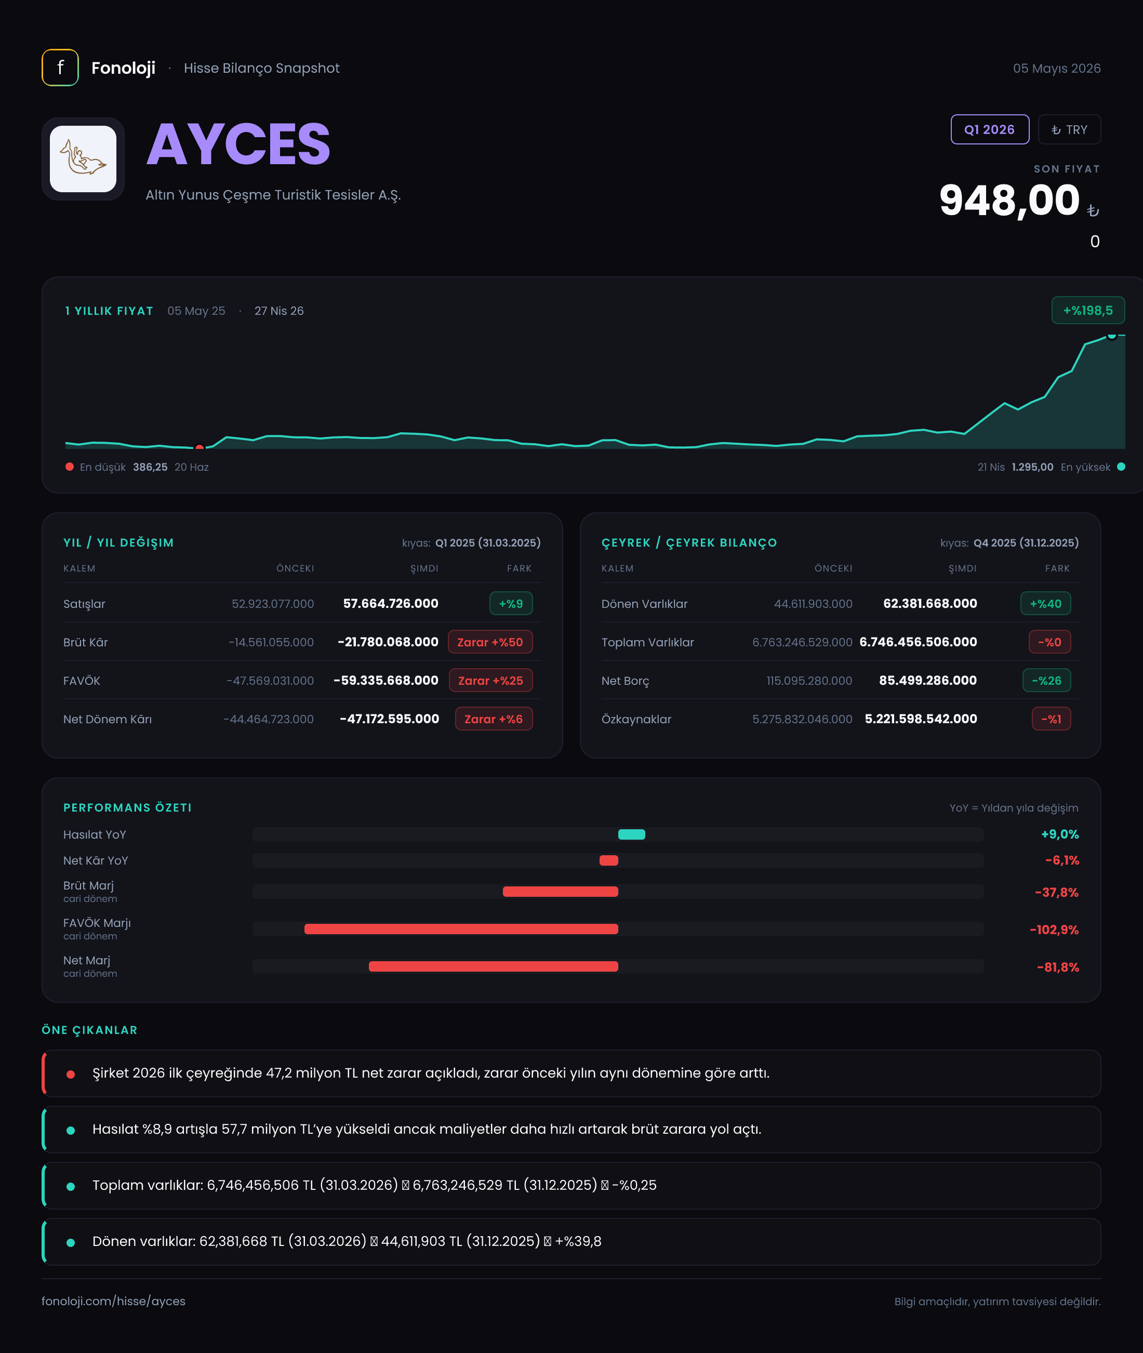1143x1353 pixels.
Task: Click the FAVÖK Marjı red bar
Action: coord(461,929)
